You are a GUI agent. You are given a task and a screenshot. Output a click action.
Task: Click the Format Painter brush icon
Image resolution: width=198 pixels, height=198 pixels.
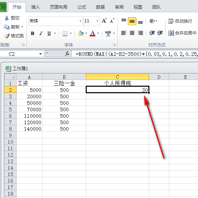click(7, 36)
